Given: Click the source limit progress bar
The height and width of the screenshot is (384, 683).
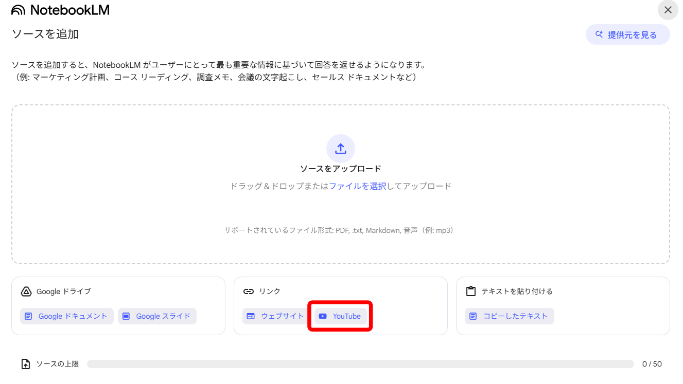Looking at the screenshot, I should (360, 364).
